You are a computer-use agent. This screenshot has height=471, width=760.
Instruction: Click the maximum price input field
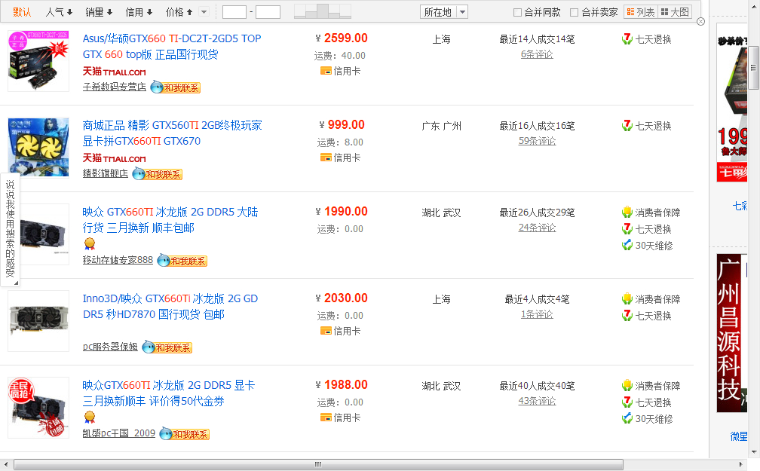click(268, 12)
